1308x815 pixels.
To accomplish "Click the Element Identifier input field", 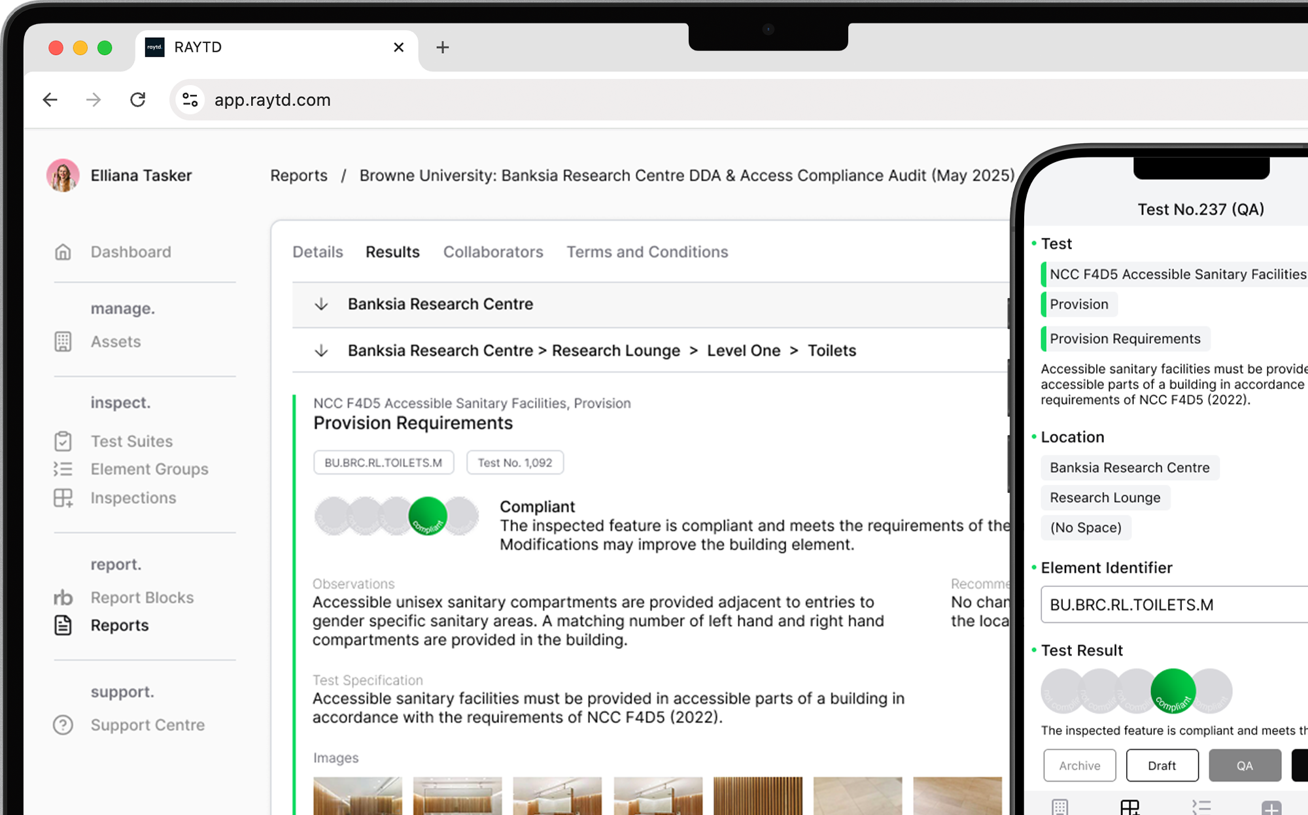I will 1174,605.
